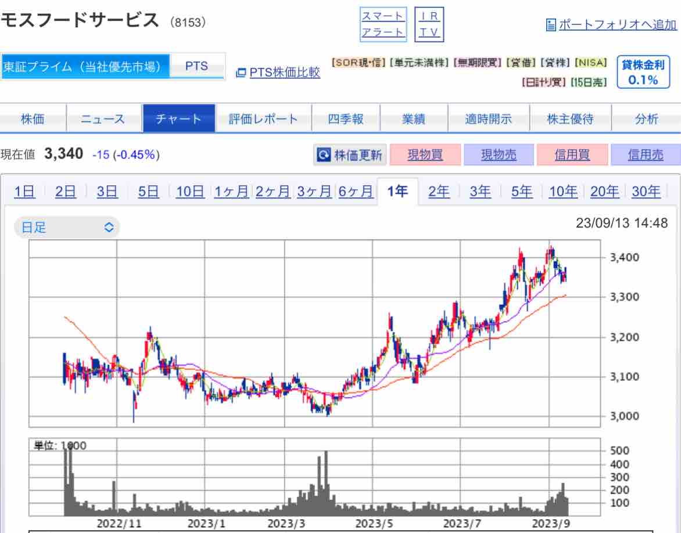Switch to PTS market tab

197,66
